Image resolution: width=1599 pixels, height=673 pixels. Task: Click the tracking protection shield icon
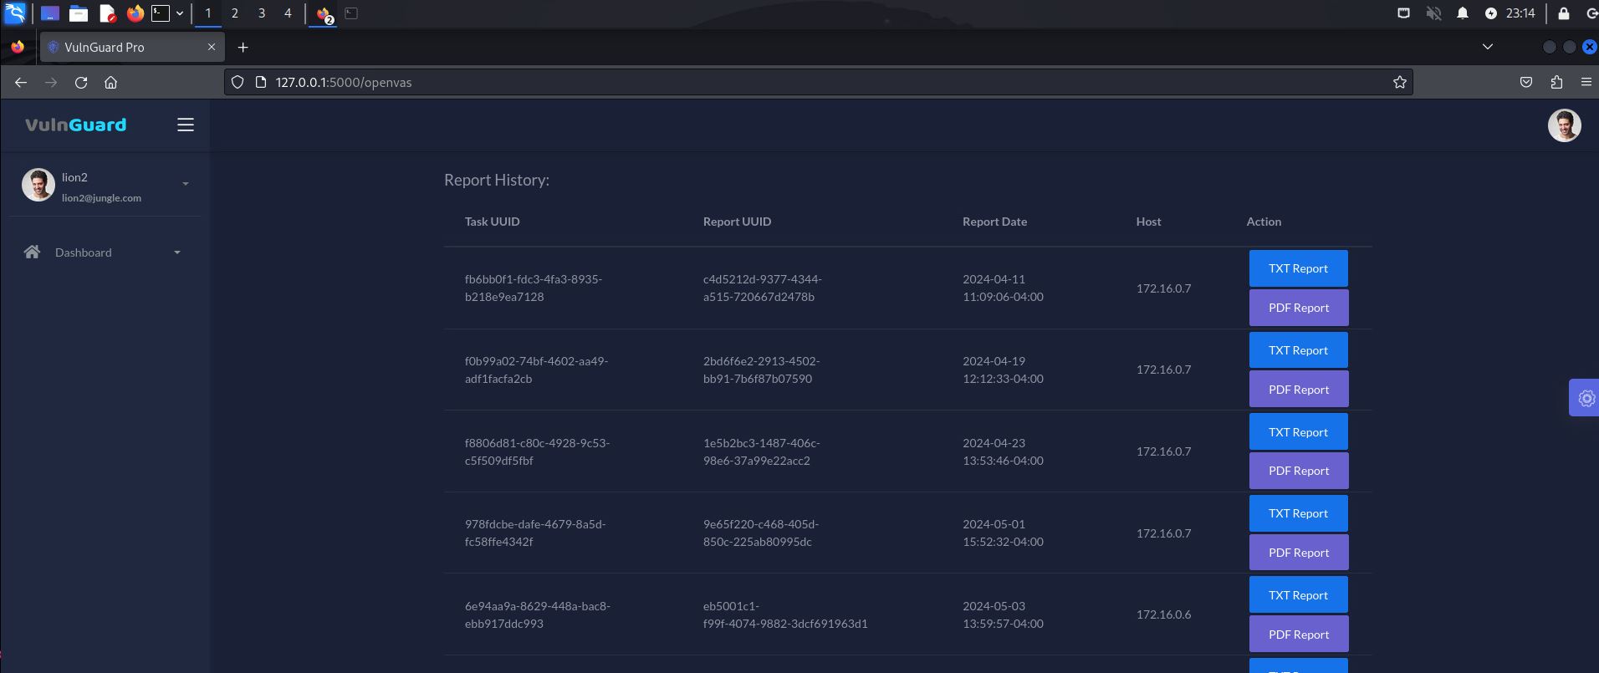(238, 82)
